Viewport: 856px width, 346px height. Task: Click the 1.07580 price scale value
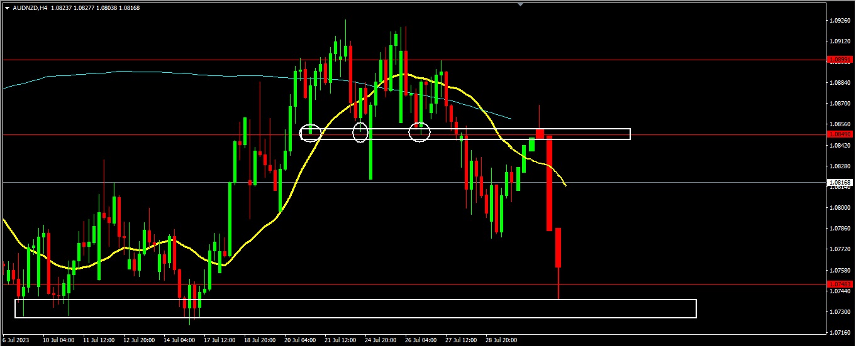840,270
